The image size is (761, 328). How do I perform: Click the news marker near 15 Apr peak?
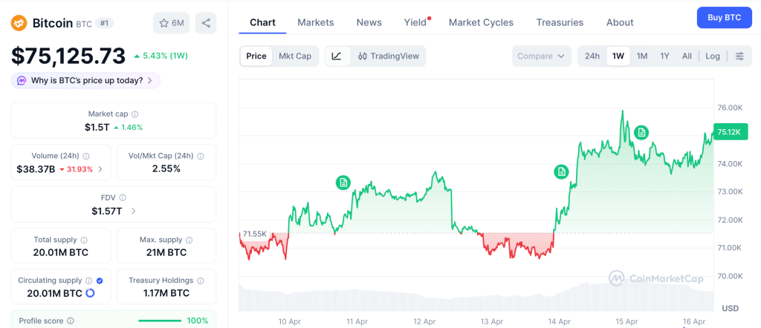coord(641,132)
